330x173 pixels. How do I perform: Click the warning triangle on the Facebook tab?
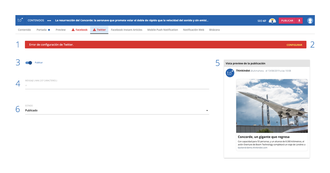point(73,30)
